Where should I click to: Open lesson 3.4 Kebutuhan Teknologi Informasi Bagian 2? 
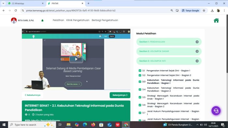tap(173, 89)
